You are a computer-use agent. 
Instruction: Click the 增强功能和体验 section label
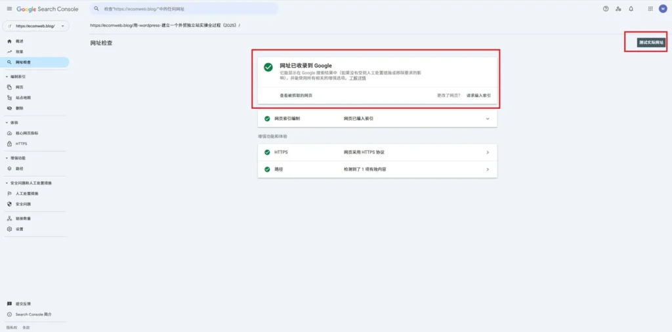272,136
